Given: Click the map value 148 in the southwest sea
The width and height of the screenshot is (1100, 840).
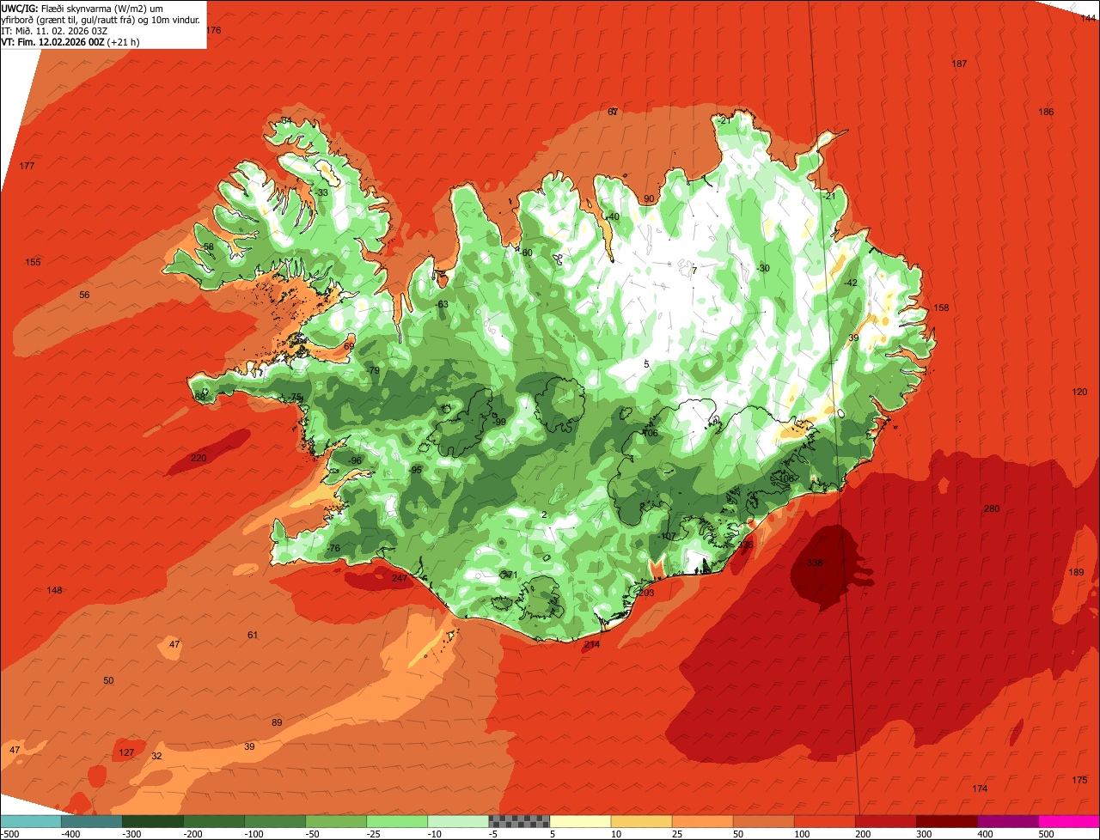Looking at the screenshot, I should pyautogui.click(x=54, y=590).
